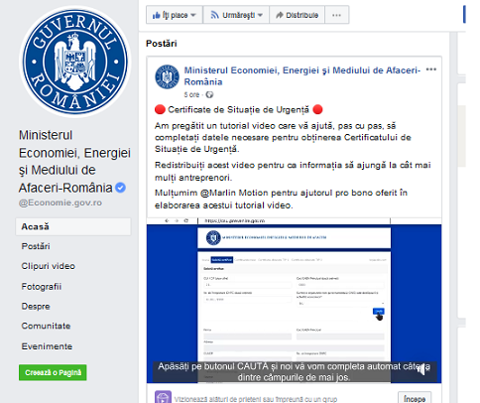Image resolution: width=480 pixels, height=403 pixels.
Task: Click the public globe privacy icon
Action: (x=209, y=95)
